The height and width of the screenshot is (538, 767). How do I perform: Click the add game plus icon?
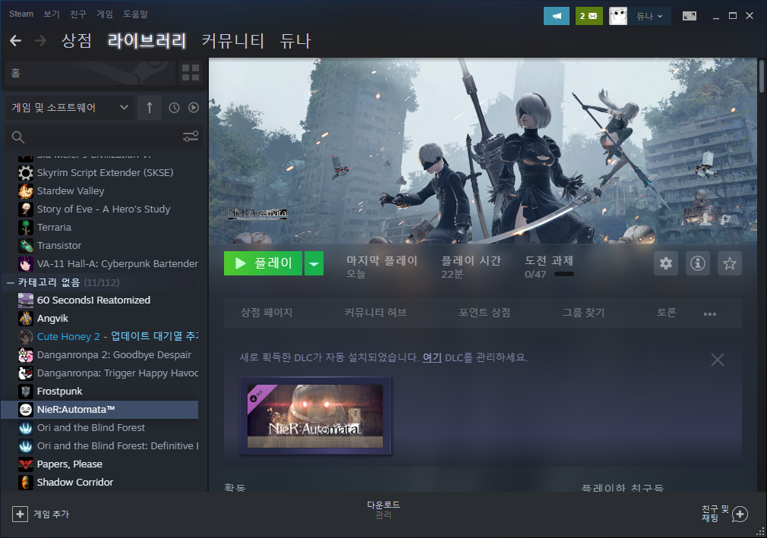[20, 514]
